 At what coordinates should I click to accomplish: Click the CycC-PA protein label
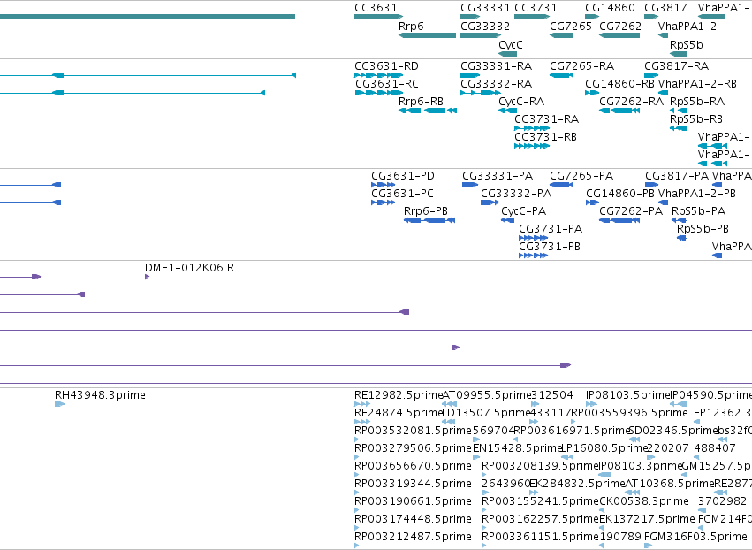(x=524, y=211)
